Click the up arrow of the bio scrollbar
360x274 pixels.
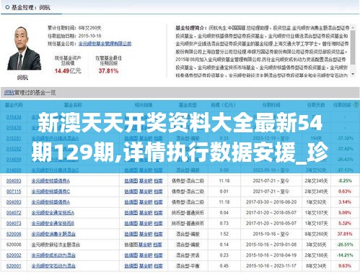tap(353, 28)
